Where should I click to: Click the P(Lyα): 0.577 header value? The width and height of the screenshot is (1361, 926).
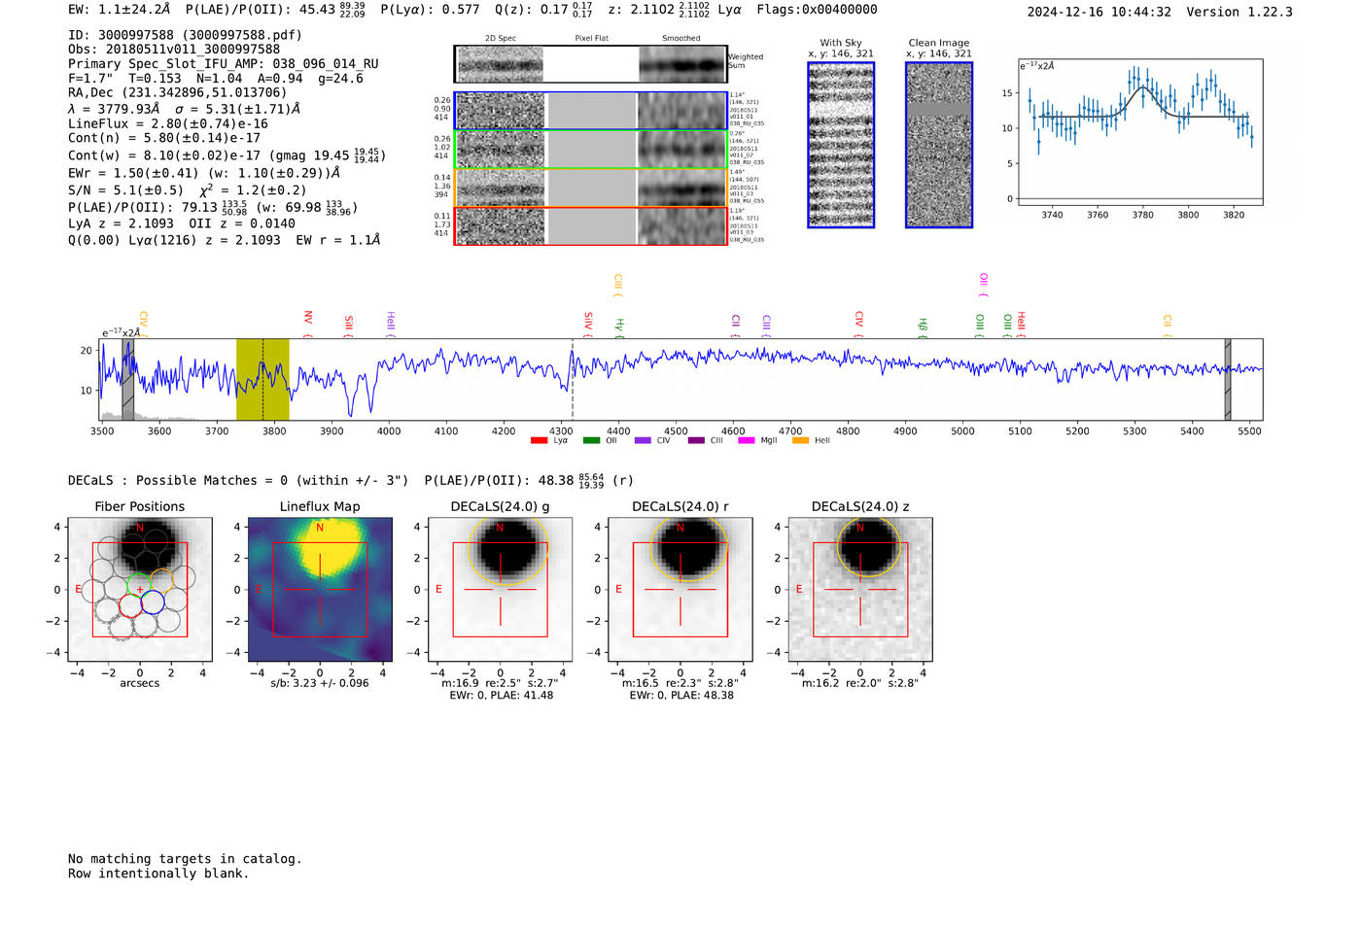point(430,10)
